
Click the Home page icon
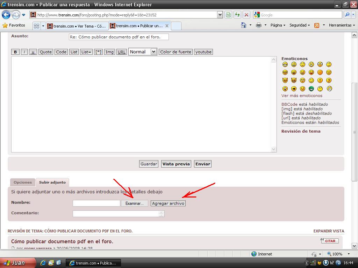click(244, 25)
